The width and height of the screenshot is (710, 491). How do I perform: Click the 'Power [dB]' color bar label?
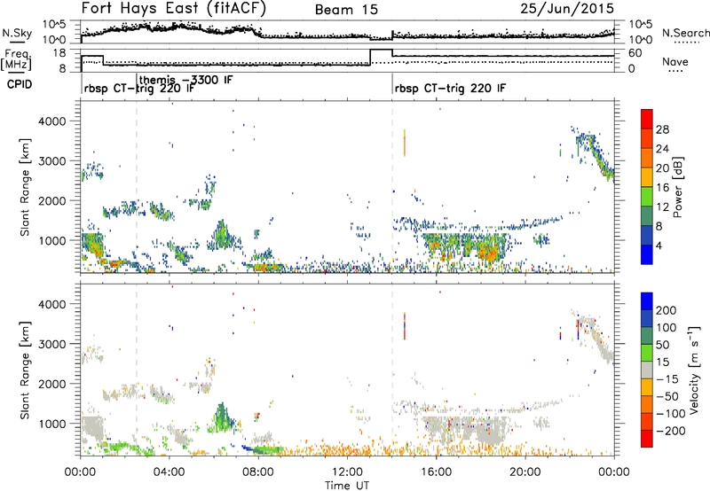pyautogui.click(x=678, y=187)
